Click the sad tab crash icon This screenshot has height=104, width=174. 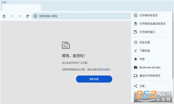(66, 45)
